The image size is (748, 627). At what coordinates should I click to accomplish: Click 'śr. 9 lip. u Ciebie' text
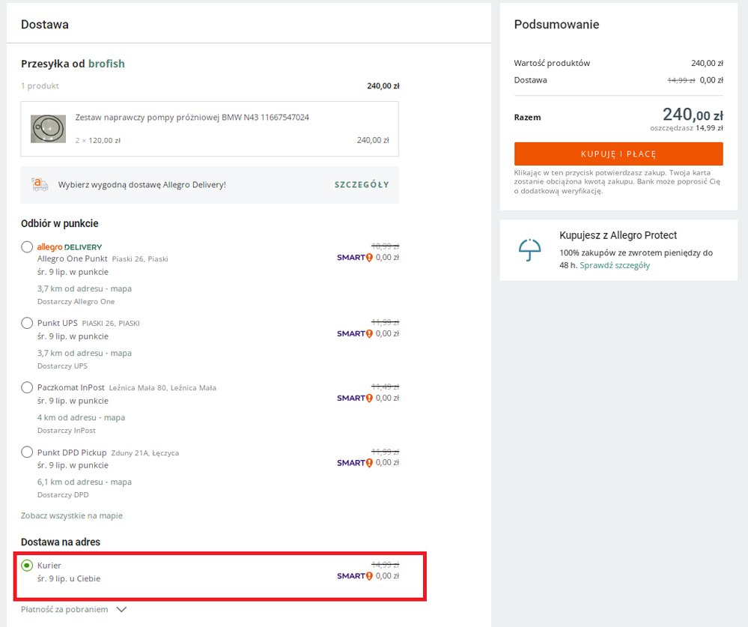click(x=69, y=579)
